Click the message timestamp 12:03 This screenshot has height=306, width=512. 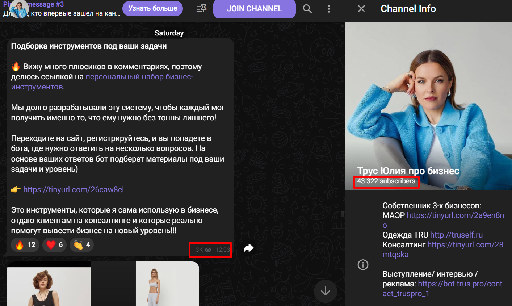222,250
